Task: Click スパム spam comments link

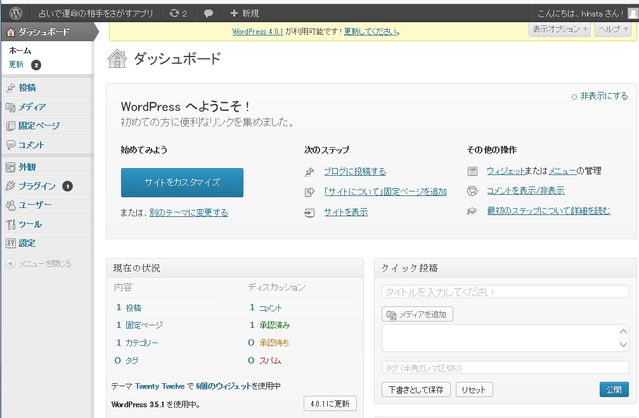Action: 271,360
